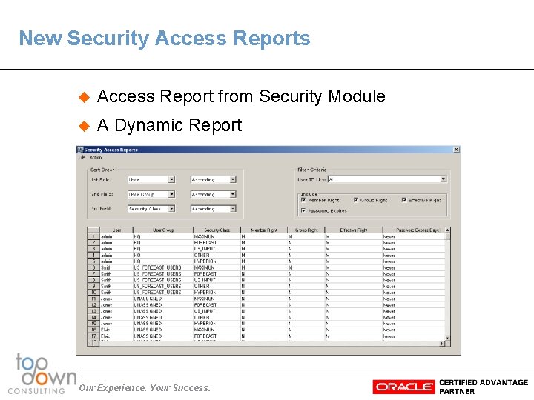Select row header number 17
The height and width of the screenshot is (400, 534).
93,336
